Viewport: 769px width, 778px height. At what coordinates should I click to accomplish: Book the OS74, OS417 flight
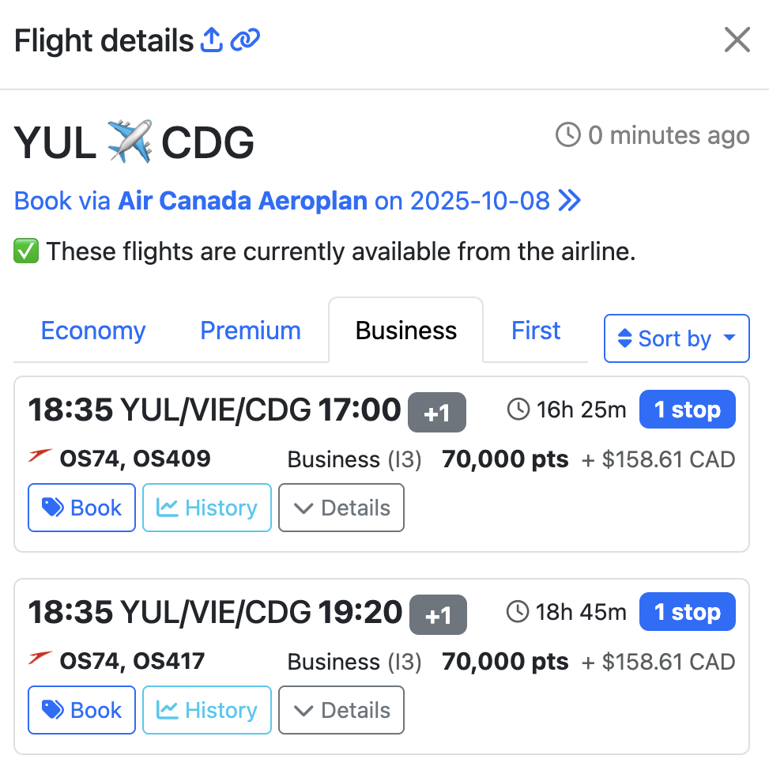(82, 710)
